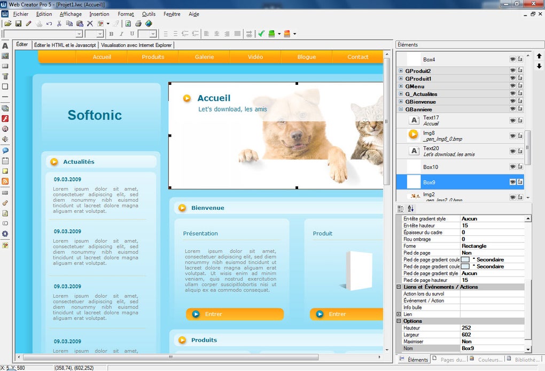Switch to Éditer le HTML et le Javascript tab

coord(65,45)
